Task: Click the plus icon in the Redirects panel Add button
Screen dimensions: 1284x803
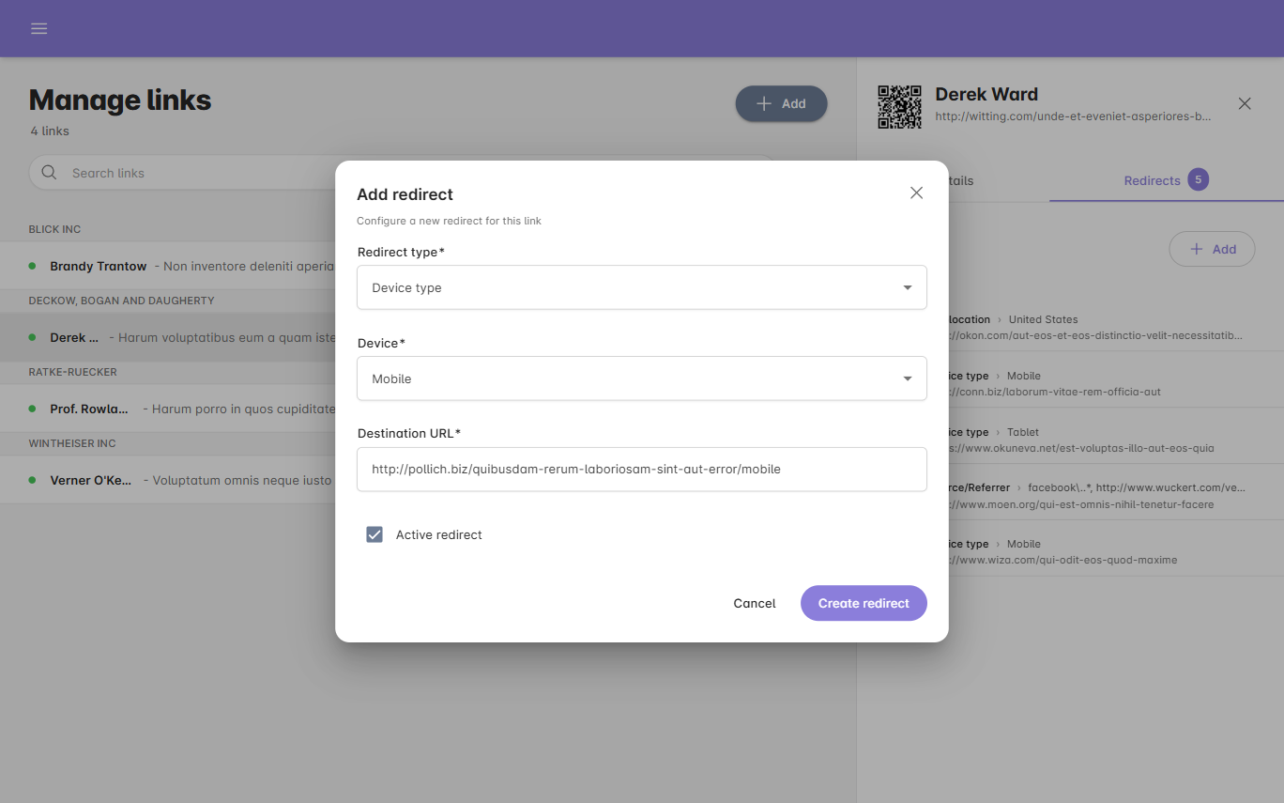Action: coord(1197,249)
